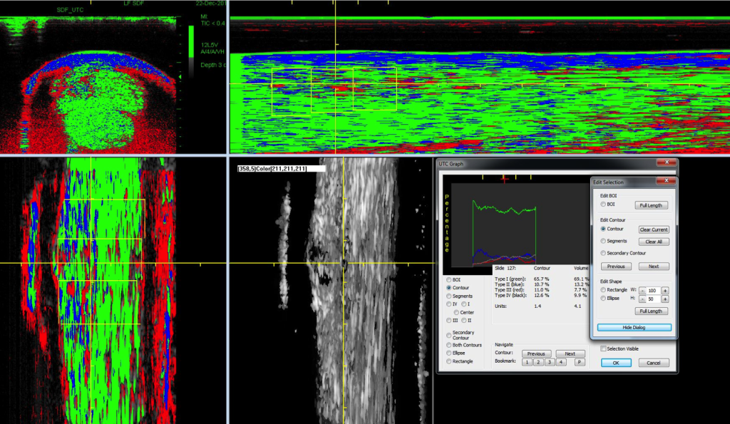This screenshot has width=730, height=424.
Task: Cancel the UTC Graph dialog
Action: [653, 363]
